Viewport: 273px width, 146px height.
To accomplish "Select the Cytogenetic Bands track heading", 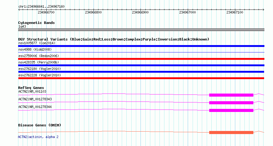I will 37,23.
